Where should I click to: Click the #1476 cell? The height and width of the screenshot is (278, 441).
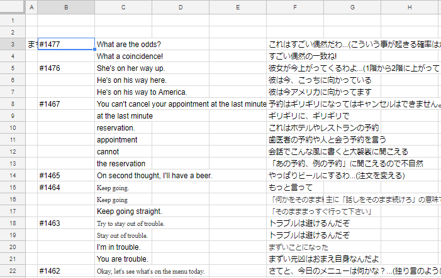(66, 68)
